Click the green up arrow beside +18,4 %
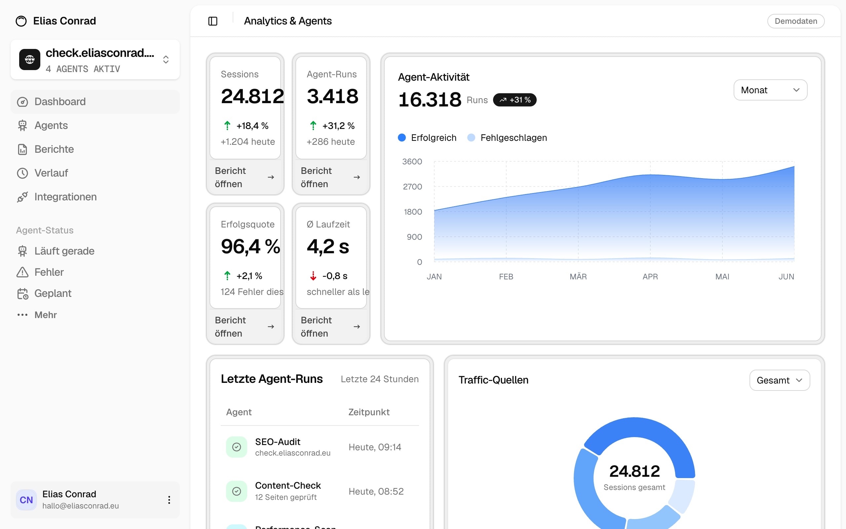Image resolution: width=846 pixels, height=529 pixels. coord(227,126)
